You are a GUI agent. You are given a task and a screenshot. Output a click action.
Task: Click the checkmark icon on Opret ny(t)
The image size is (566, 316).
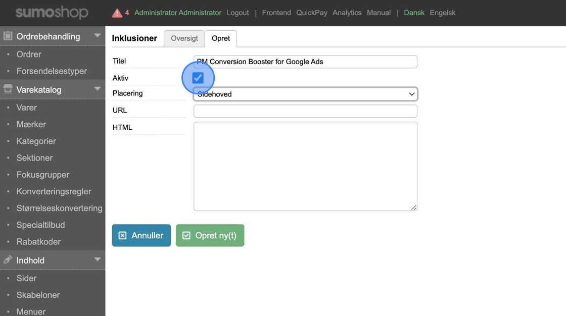click(186, 235)
